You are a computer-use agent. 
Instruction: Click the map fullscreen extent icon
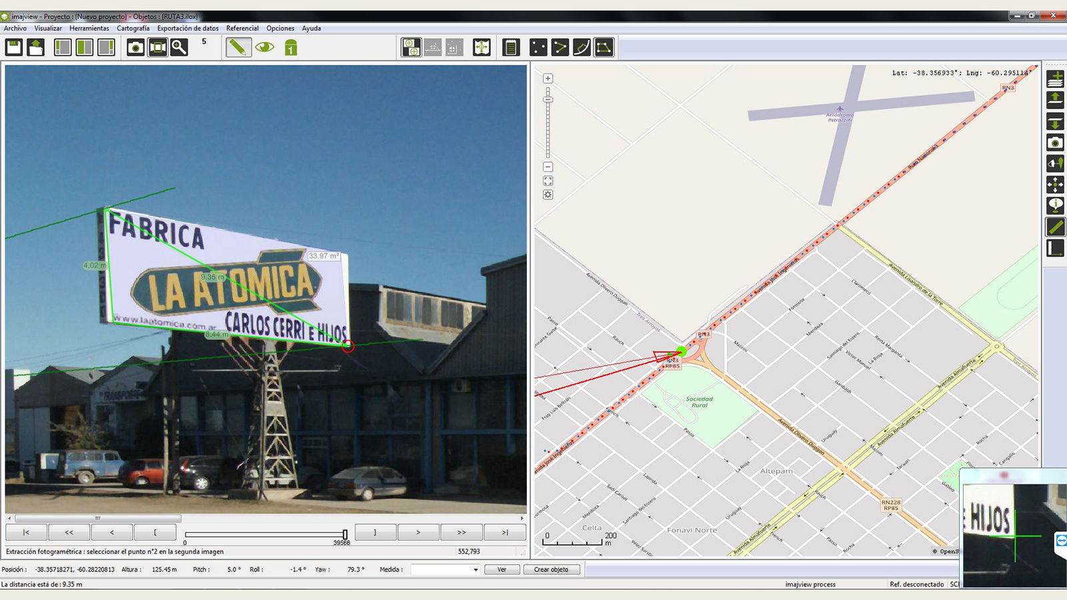548,181
